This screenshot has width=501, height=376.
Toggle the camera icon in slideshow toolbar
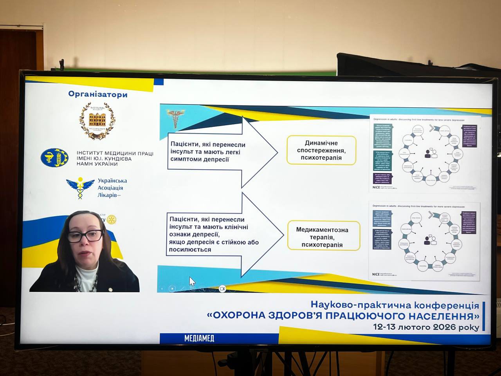pyautogui.click(x=222, y=289)
